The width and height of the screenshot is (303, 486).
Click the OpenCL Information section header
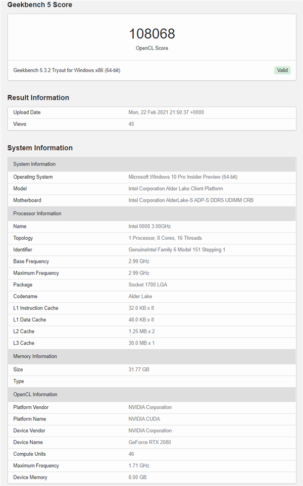click(151, 395)
